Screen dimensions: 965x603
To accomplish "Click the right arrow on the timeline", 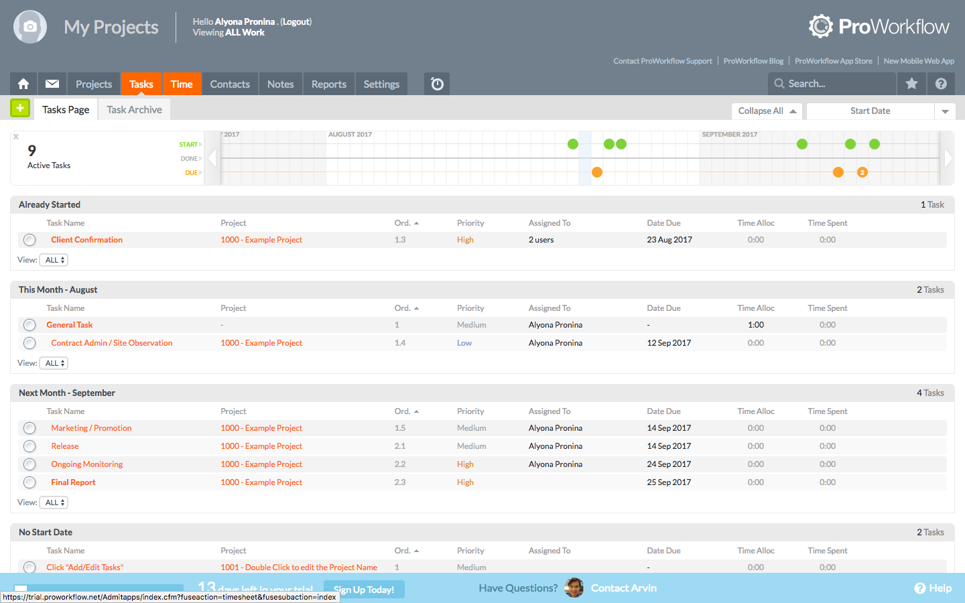I will [948, 157].
